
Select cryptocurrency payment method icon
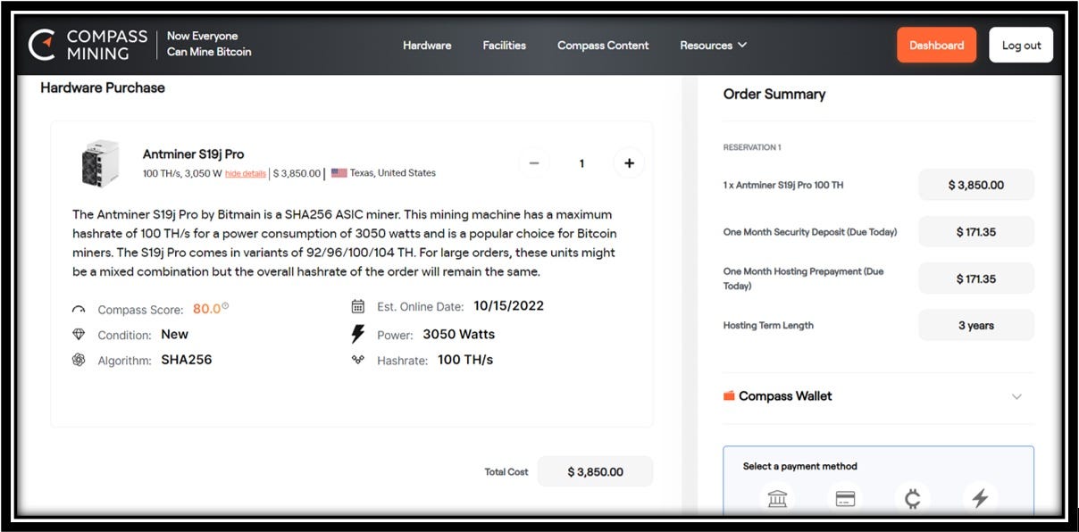pos(913,499)
